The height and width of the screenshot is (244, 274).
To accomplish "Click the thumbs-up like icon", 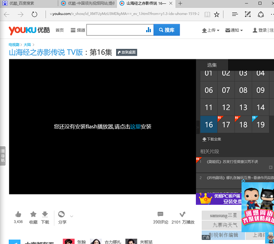I will [18, 214].
